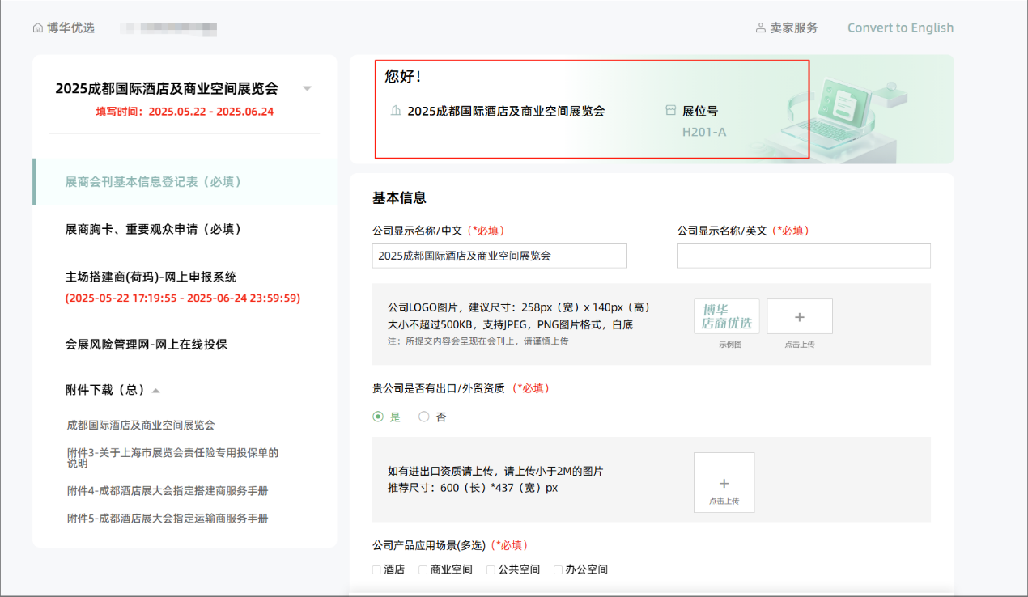Image resolution: width=1028 pixels, height=597 pixels.
Task: Click the user icon beside 卖家服务
Action: click(x=760, y=28)
